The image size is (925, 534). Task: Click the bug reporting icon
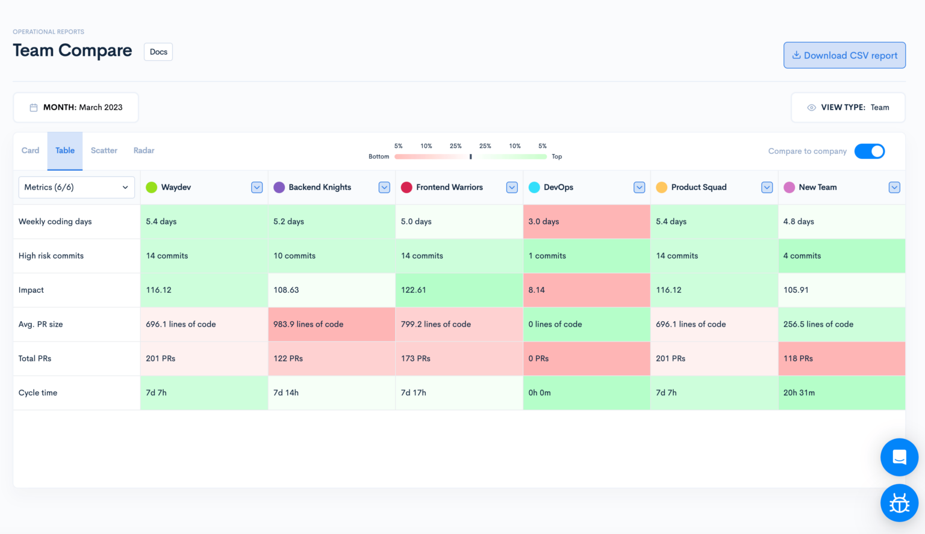899,503
